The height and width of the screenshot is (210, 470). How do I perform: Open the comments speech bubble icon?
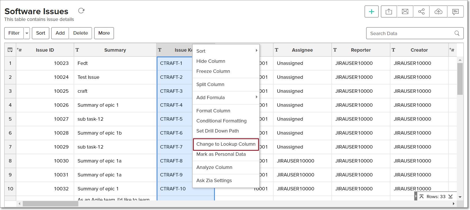click(x=456, y=12)
